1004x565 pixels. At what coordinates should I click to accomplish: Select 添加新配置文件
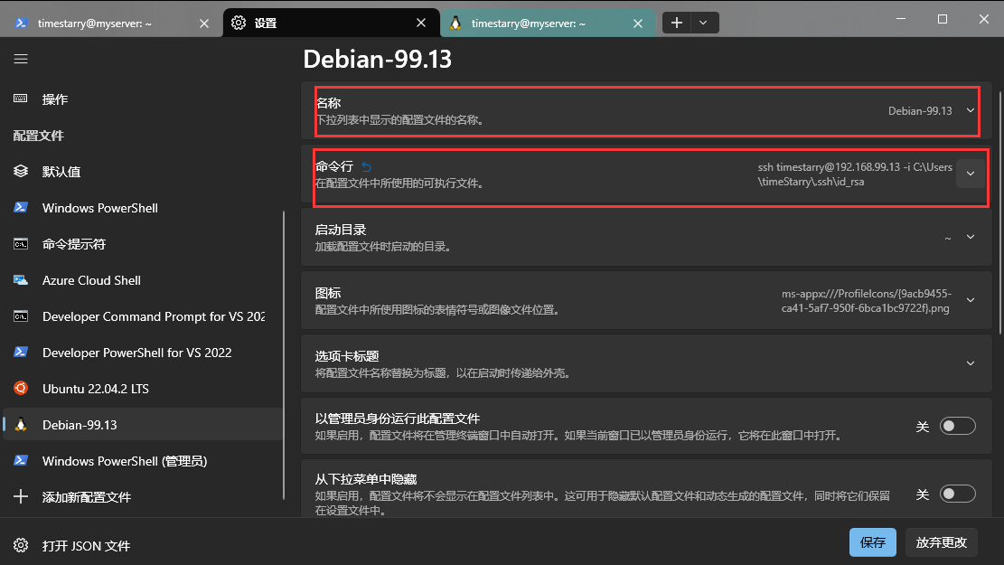pyautogui.click(x=142, y=497)
